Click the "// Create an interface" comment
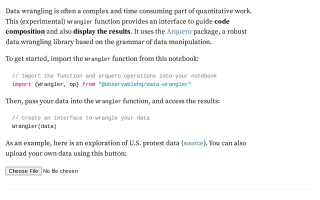Image resolution: width=320 pixels, height=200 pixels. pyautogui.click(x=80, y=118)
